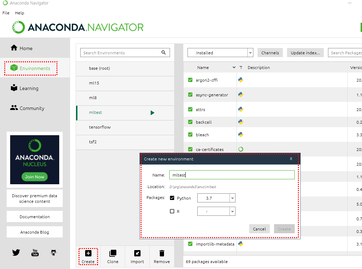The width and height of the screenshot is (362, 269).
Task: Open the GitHub link icon
Action: click(x=54, y=253)
